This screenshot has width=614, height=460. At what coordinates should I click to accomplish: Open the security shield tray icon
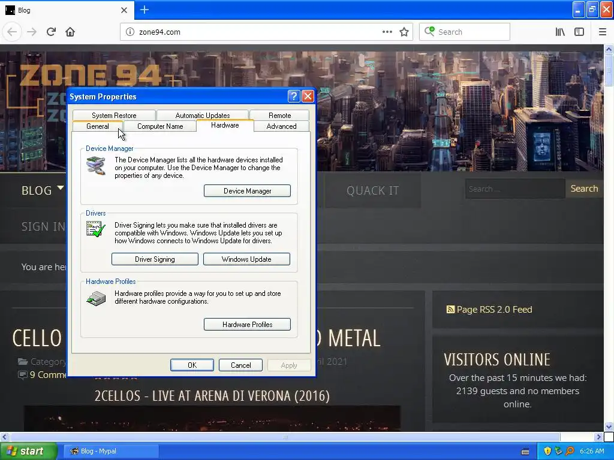547,451
